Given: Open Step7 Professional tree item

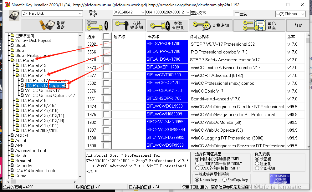Looking at the screenshot, I should (x=33, y=55).
